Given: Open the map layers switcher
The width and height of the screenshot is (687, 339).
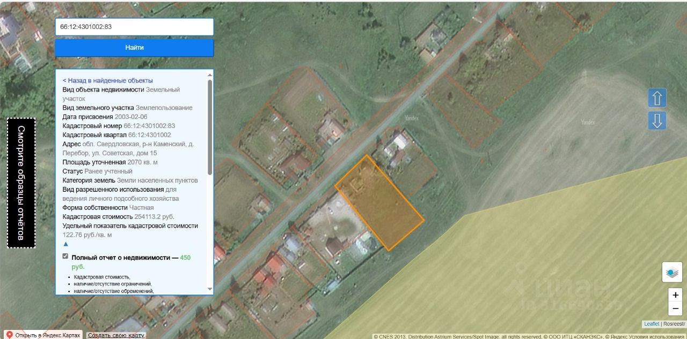Looking at the screenshot, I should point(672,272).
